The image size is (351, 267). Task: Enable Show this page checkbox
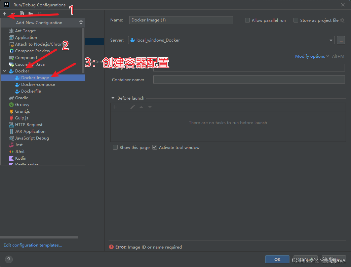(115, 147)
